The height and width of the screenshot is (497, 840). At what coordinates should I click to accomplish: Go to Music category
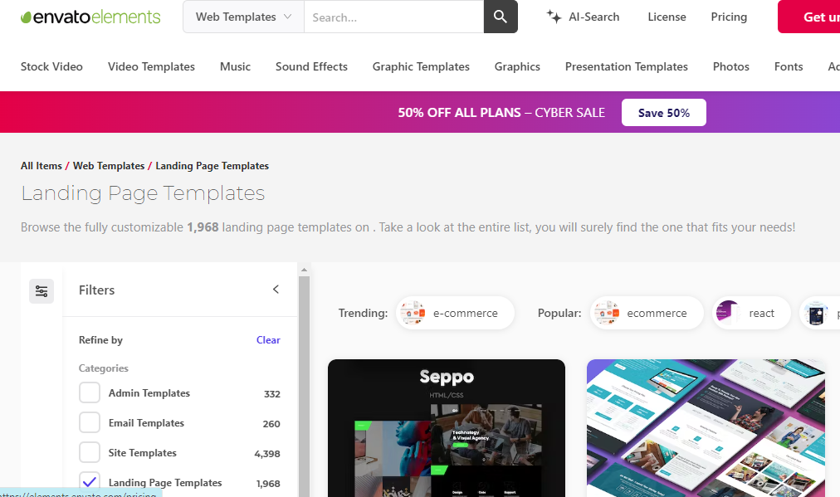tap(235, 66)
